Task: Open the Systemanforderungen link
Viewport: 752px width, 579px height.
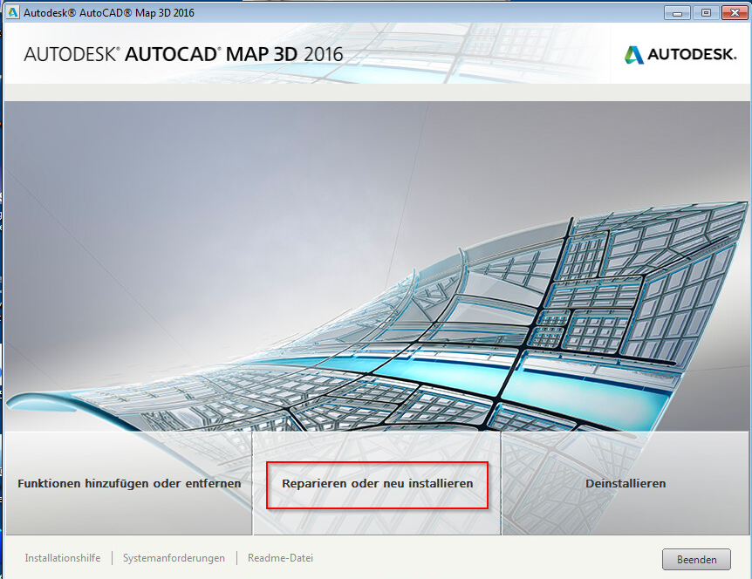Action: point(174,558)
